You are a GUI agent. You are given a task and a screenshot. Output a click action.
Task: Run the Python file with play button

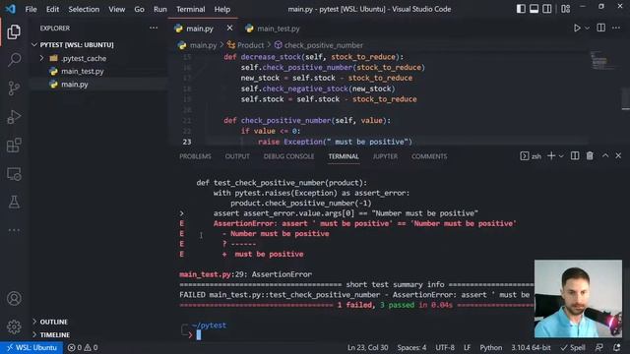tap(577, 29)
